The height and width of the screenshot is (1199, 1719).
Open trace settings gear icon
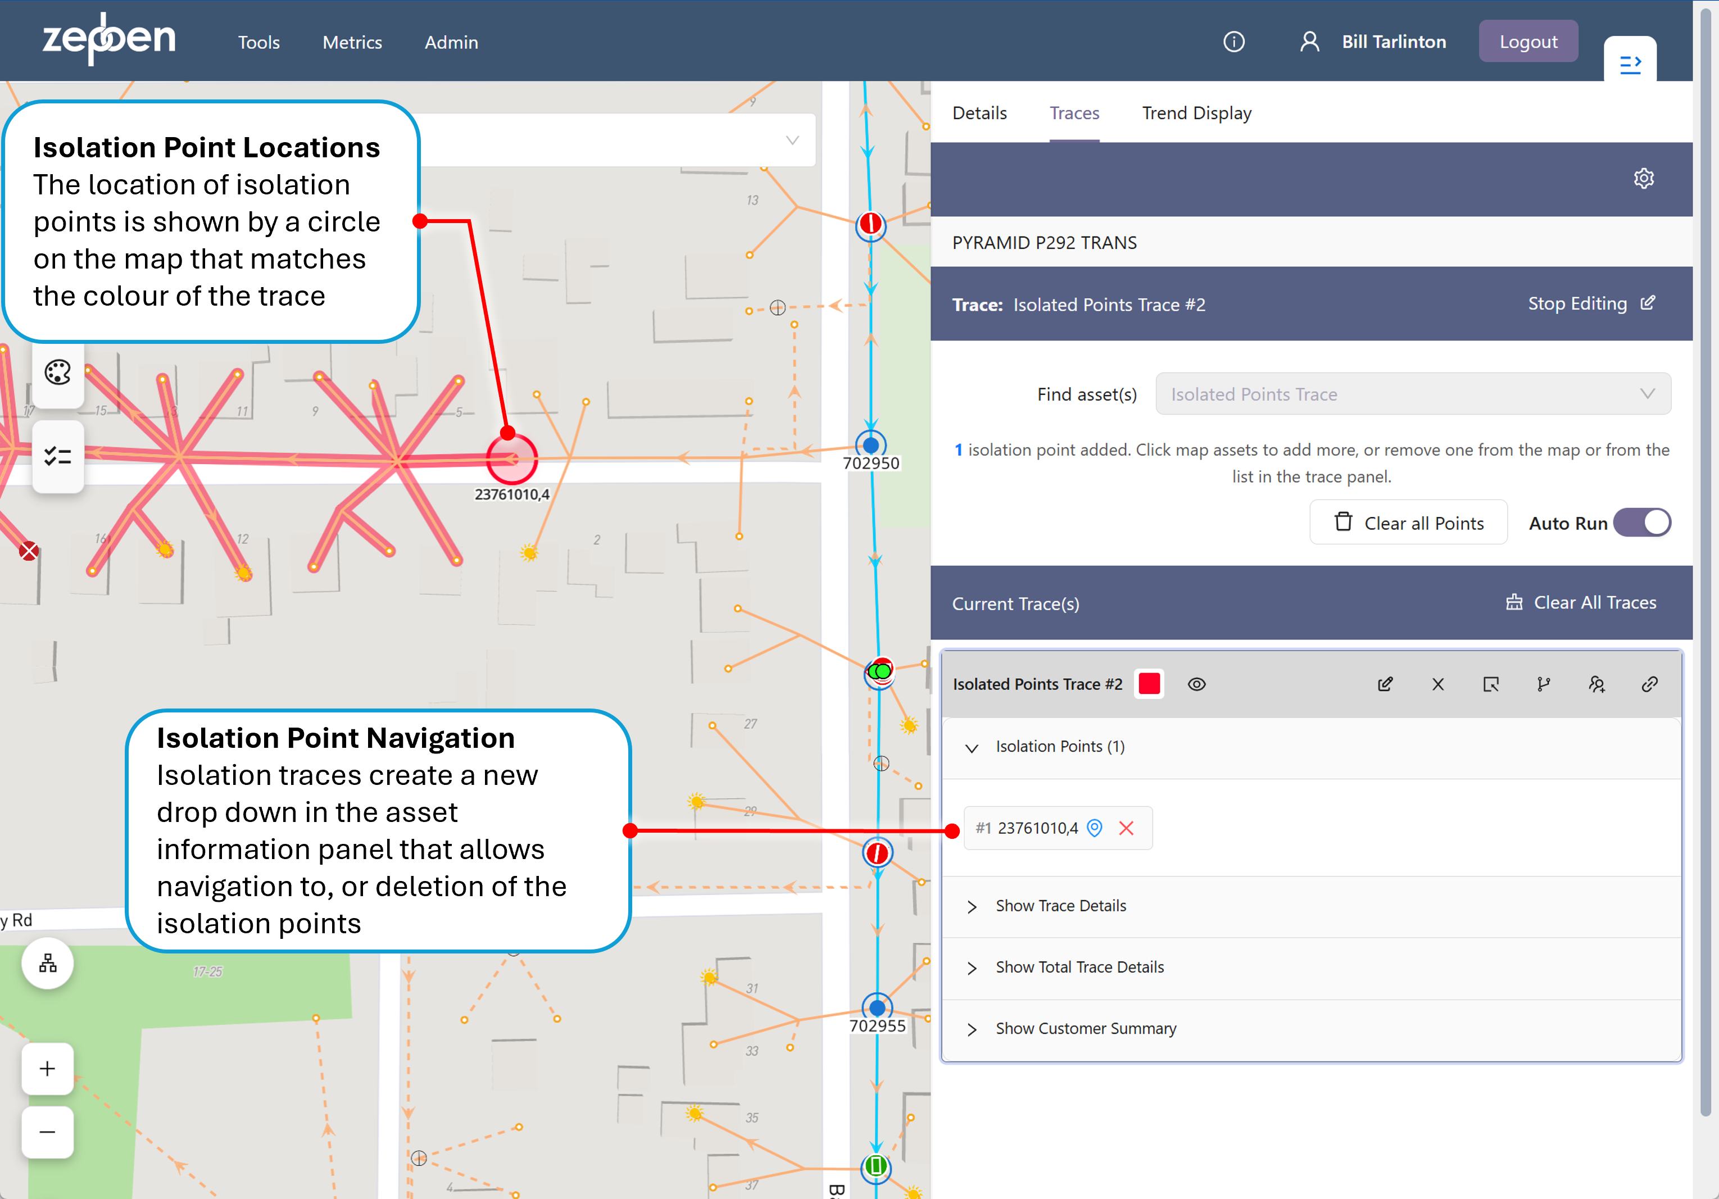pyautogui.click(x=1643, y=179)
